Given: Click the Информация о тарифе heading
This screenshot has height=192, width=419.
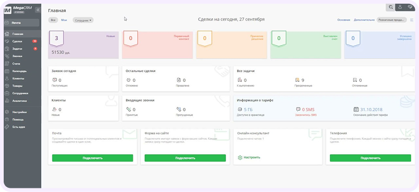Looking at the screenshot, I should coord(255,100).
